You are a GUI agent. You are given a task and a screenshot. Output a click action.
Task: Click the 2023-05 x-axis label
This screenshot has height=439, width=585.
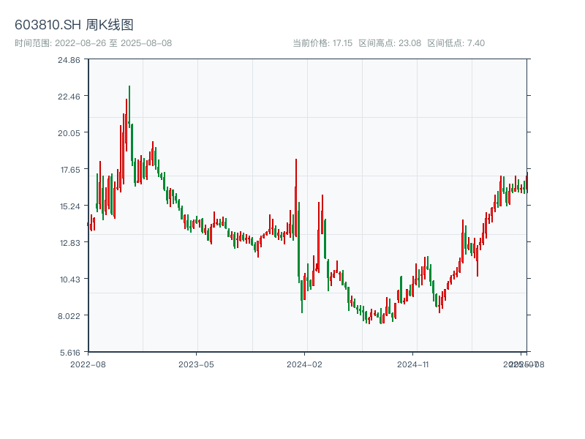196,364
